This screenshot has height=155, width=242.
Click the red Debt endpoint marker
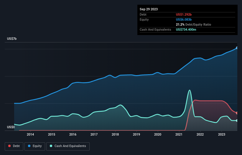pyautogui.click(x=237, y=113)
